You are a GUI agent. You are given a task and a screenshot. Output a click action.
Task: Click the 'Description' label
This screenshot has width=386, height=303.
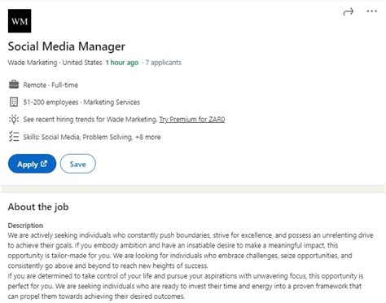(x=25, y=226)
